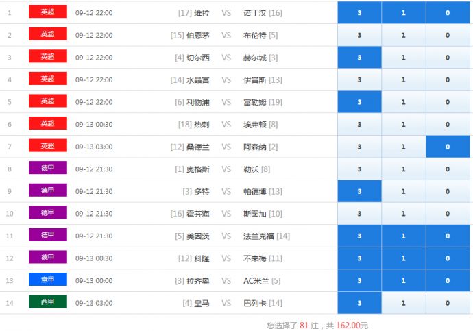This screenshot has height=331, width=473.
Task: Pick 0 for 热刺 vs 埃弗顿
Action: (x=448, y=124)
